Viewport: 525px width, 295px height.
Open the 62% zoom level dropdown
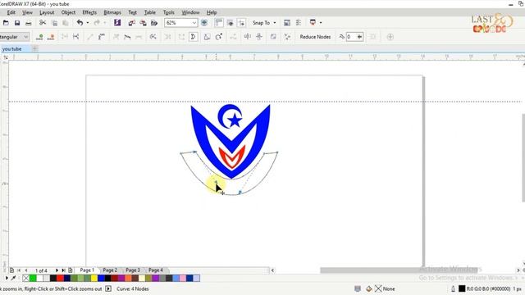(x=194, y=23)
